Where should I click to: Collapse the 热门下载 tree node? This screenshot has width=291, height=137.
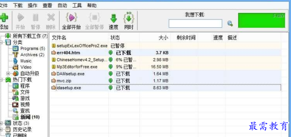pos(1,80)
